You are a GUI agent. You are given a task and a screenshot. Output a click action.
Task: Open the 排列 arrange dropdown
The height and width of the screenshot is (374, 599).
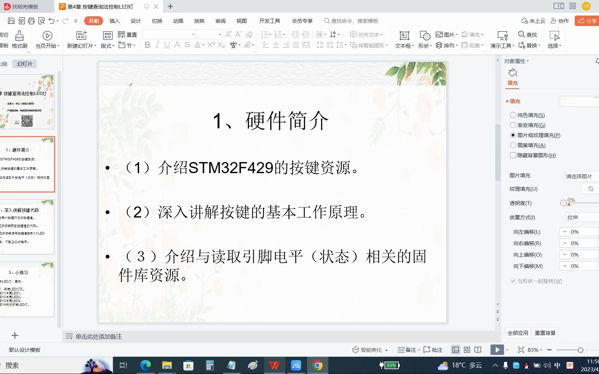(x=447, y=45)
